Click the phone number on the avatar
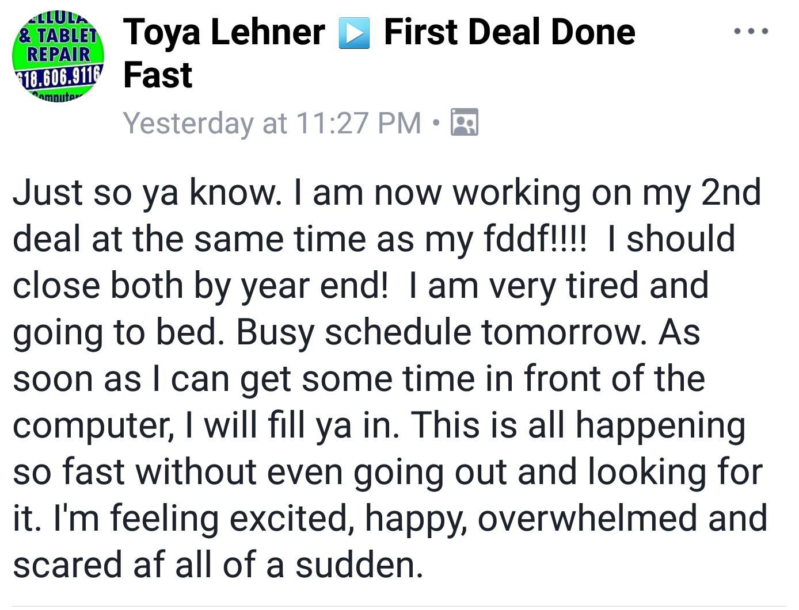 click(58, 74)
